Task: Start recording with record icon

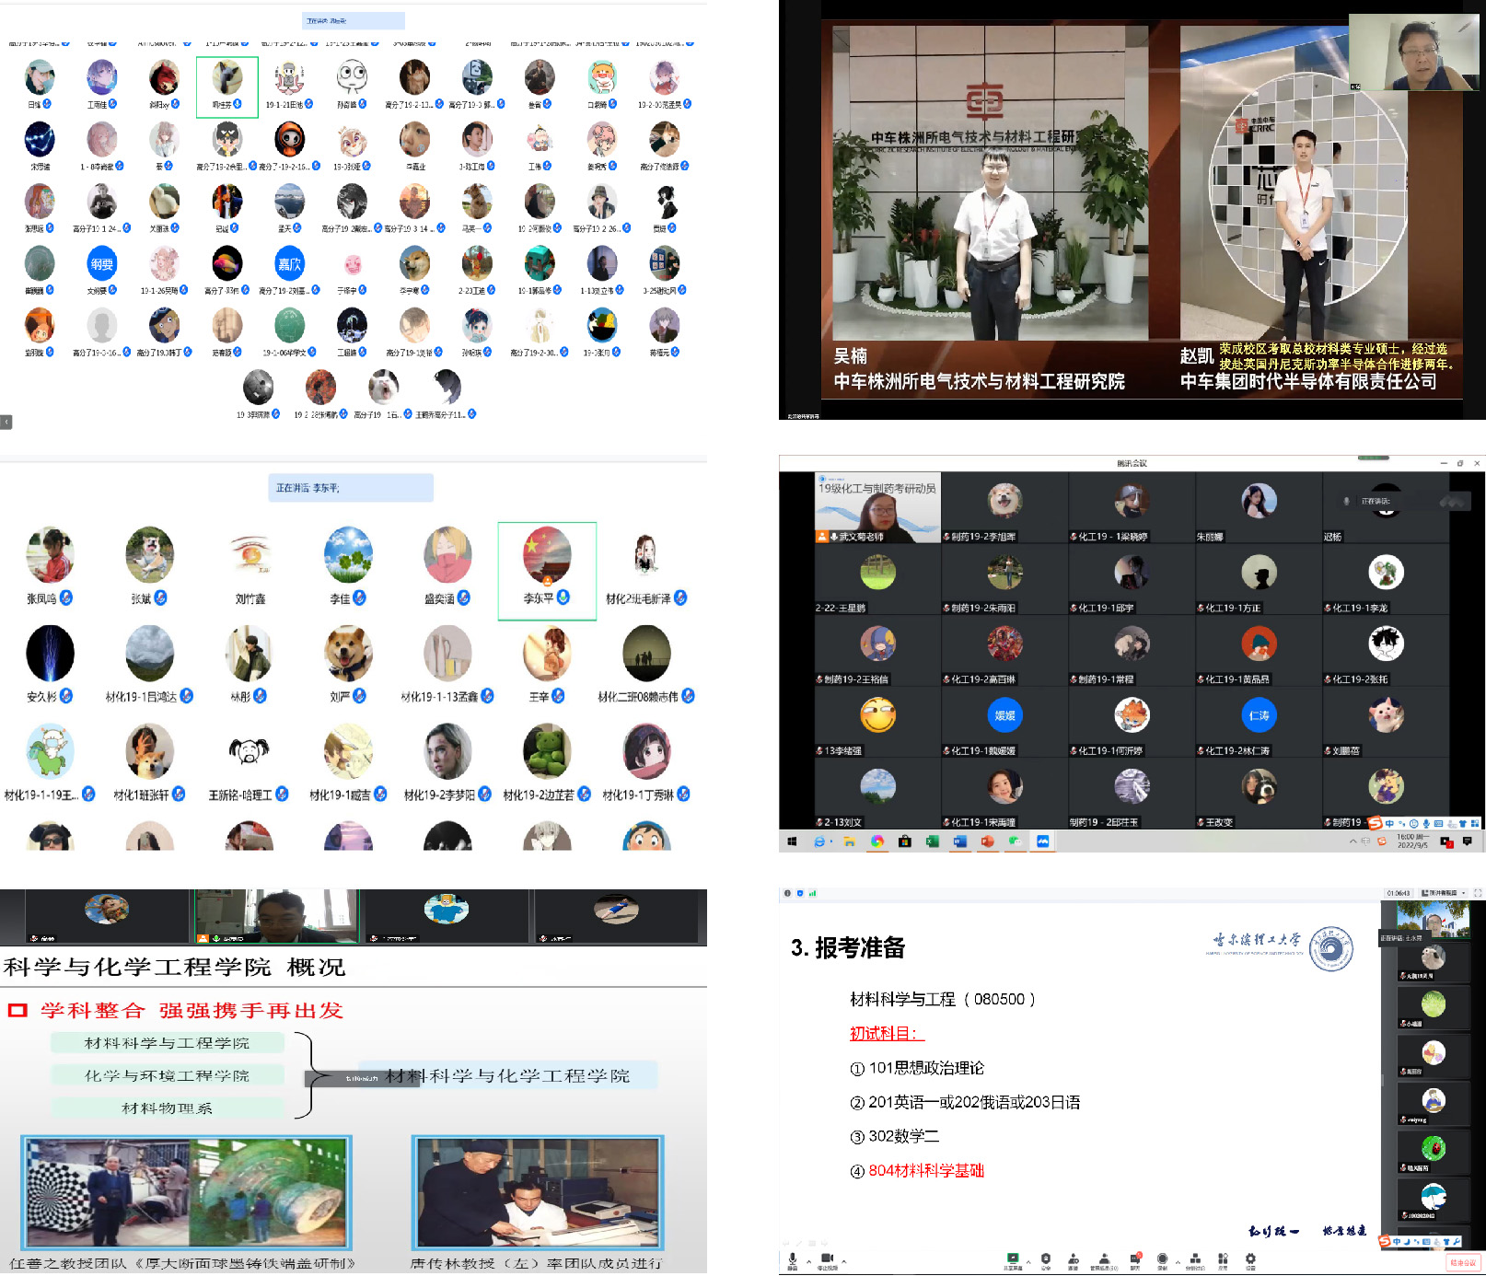Action: tap(1162, 1259)
